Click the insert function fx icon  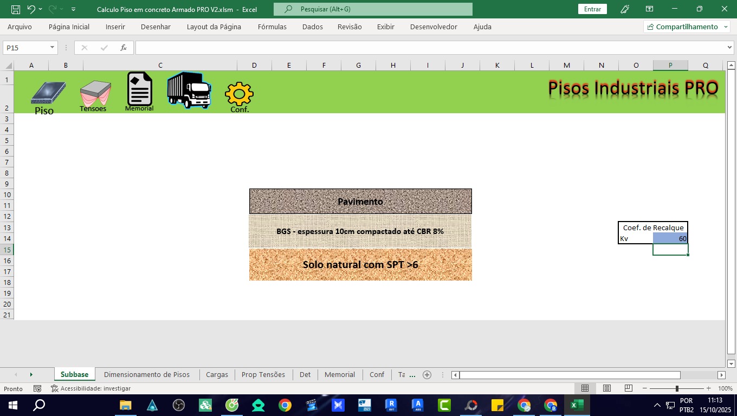(124, 48)
